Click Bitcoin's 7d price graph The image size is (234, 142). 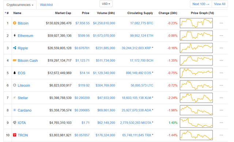coord(196,23)
